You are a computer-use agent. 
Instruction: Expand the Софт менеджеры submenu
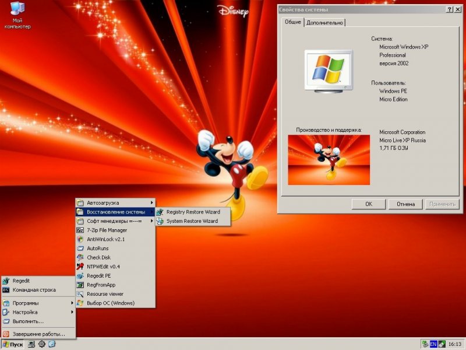point(115,221)
